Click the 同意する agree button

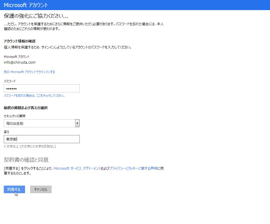coord(14,189)
